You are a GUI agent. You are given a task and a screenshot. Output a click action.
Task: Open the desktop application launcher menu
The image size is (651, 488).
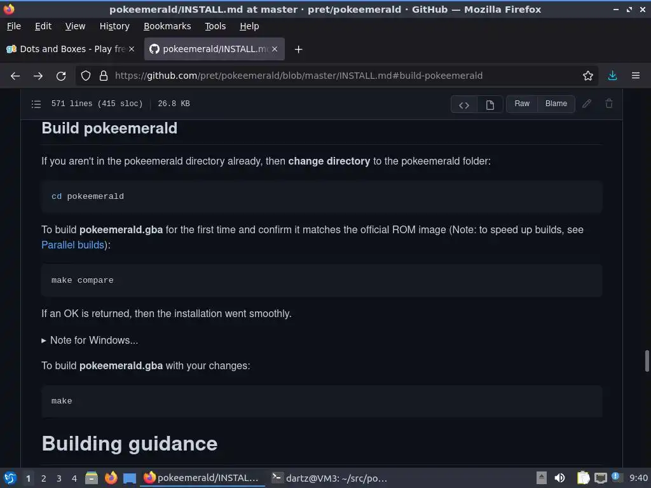pyautogui.click(x=10, y=478)
